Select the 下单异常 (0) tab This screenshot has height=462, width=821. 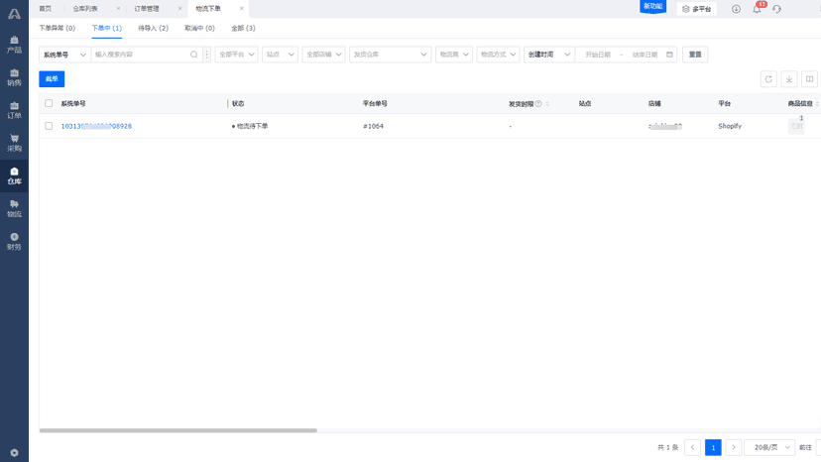click(58, 29)
